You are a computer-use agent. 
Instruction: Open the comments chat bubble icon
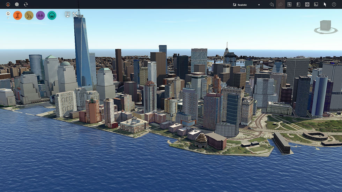coord(17,4)
